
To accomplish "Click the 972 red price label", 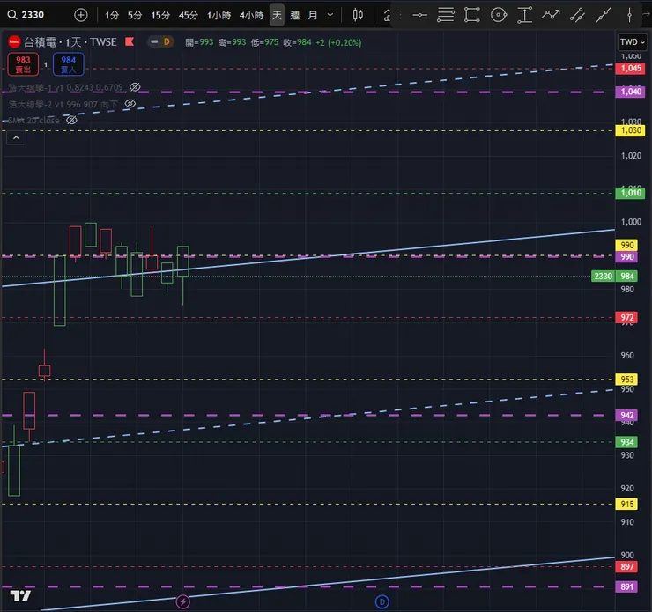I will click(x=626, y=318).
